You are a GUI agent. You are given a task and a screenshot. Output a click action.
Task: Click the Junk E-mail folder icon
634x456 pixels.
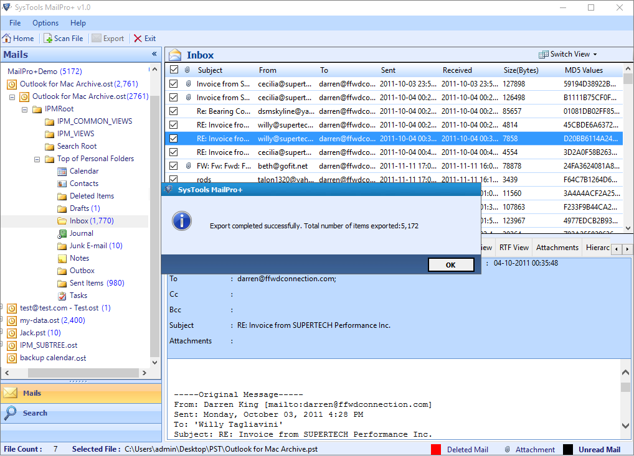click(x=62, y=246)
